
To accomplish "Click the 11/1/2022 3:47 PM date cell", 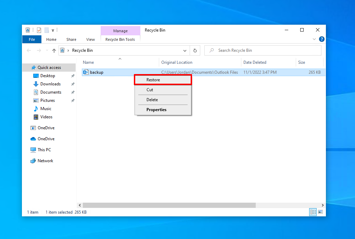I will tap(260, 72).
